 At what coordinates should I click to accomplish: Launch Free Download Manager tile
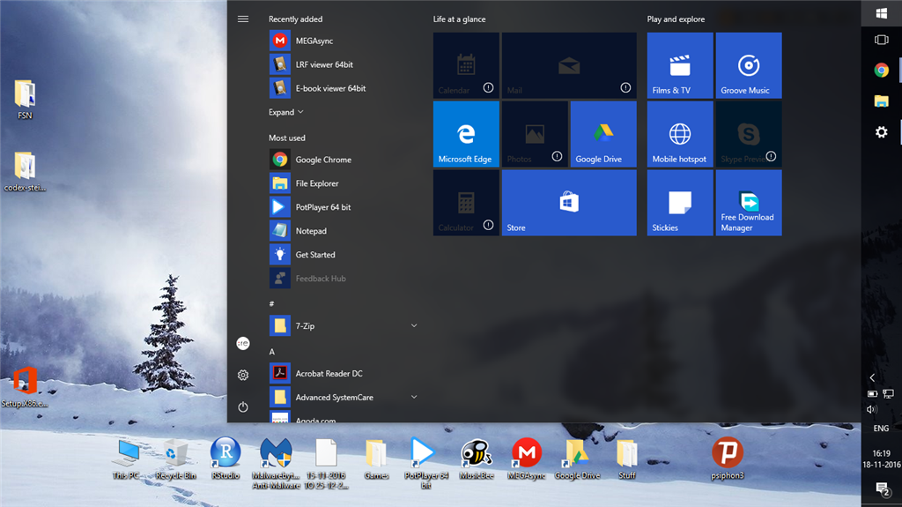749,203
